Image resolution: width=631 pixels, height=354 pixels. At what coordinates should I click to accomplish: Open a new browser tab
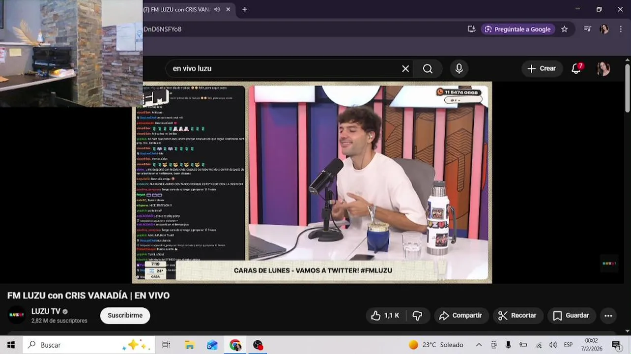(x=245, y=9)
